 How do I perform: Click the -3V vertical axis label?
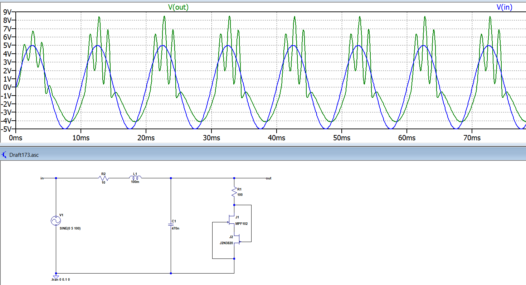[x=7, y=112]
